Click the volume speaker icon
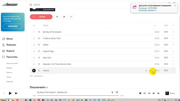The image size is (180, 101). (154, 93)
